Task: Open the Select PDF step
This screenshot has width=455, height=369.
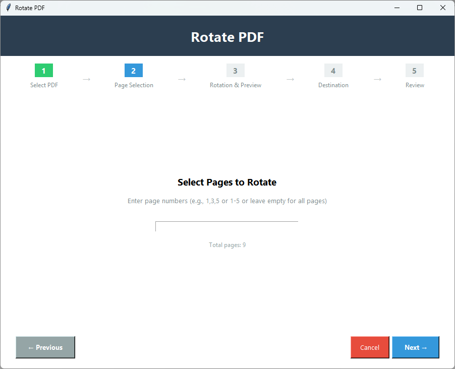Action: click(44, 85)
